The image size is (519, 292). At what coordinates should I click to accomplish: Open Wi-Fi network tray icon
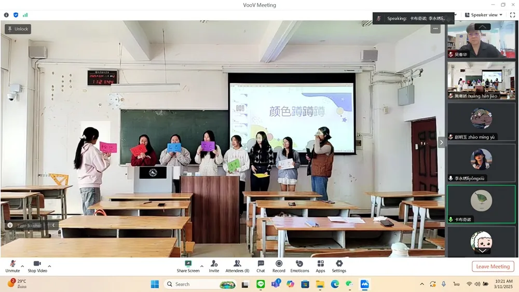[469, 284]
